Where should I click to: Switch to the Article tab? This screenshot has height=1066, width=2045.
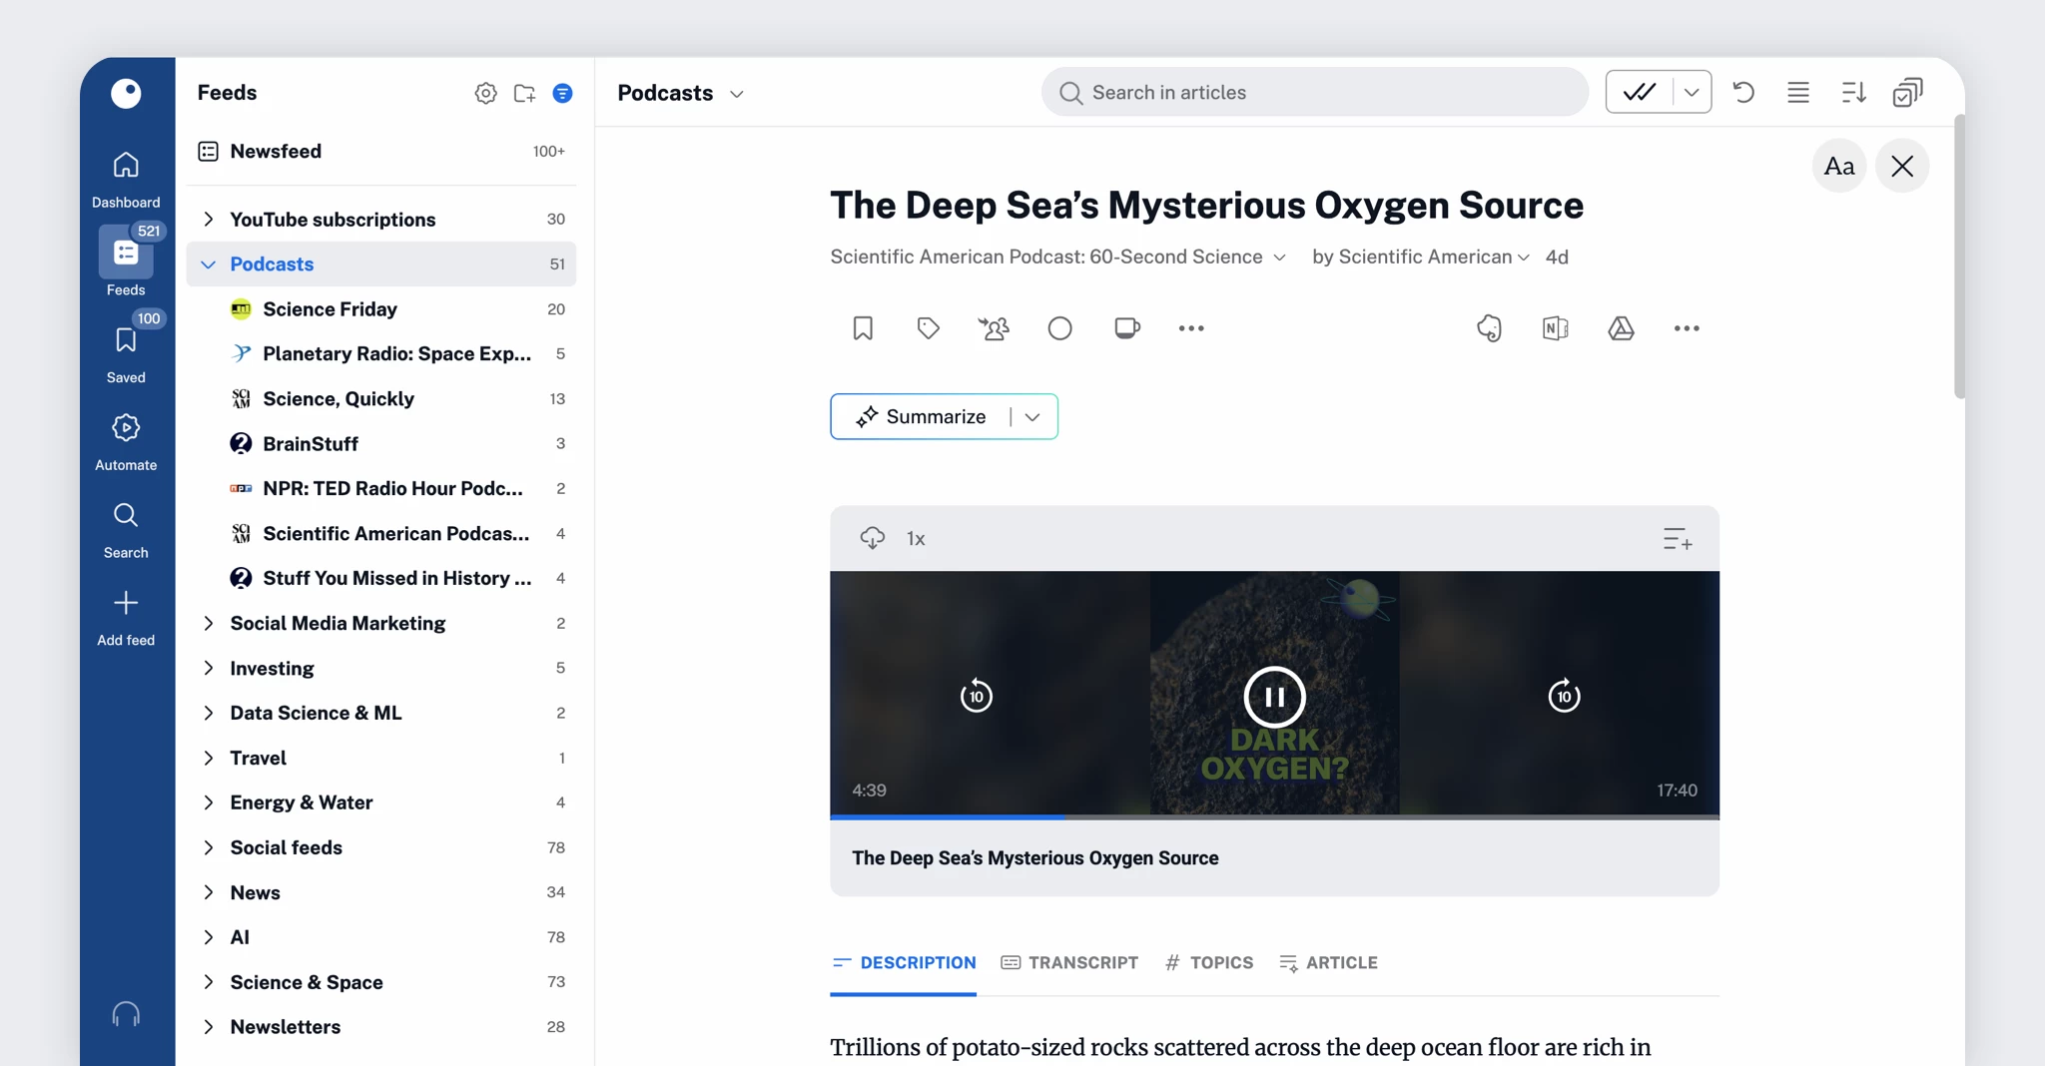coord(1328,962)
